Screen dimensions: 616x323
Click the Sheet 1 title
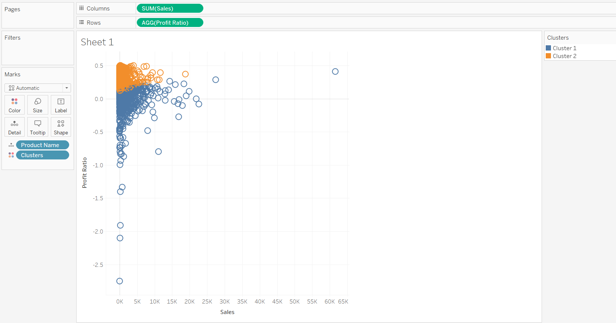[97, 42]
